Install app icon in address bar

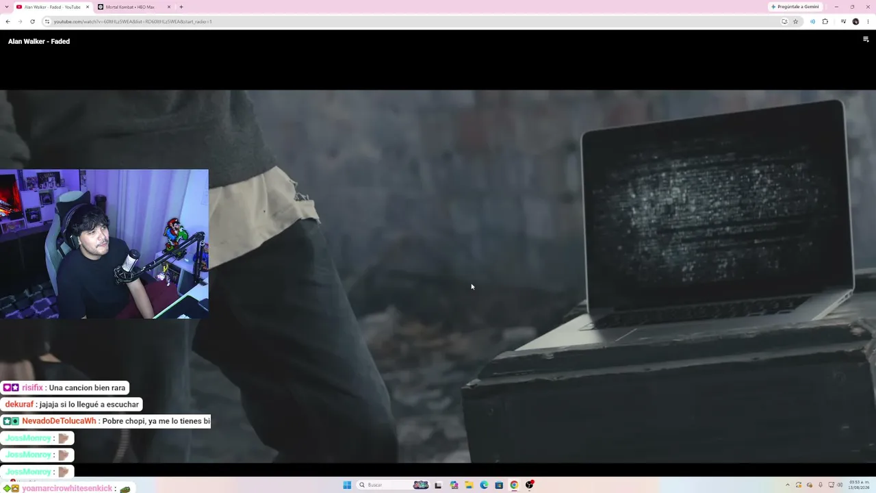point(784,21)
